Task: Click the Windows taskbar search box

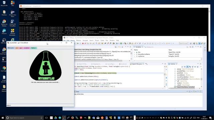Action: 24,118
